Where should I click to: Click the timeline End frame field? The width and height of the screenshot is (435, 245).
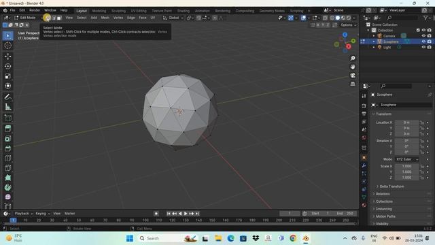(345, 214)
